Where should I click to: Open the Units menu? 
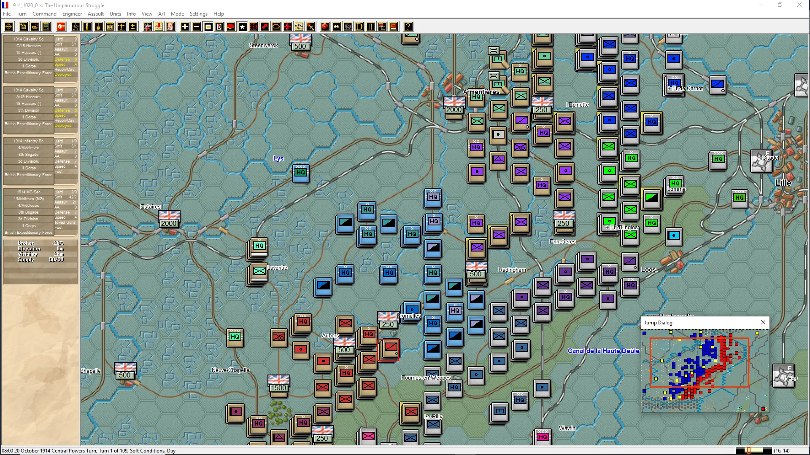click(x=115, y=14)
